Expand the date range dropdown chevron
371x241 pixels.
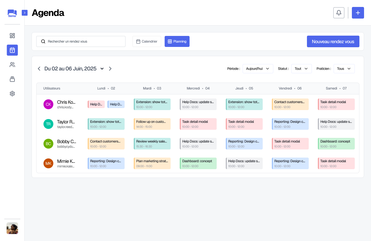tap(102, 69)
